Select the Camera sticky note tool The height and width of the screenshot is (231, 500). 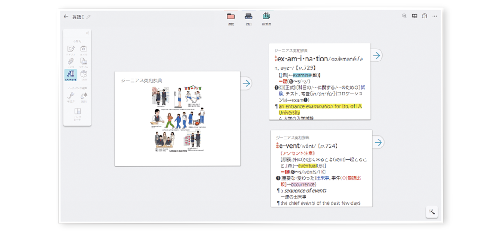pos(84,49)
